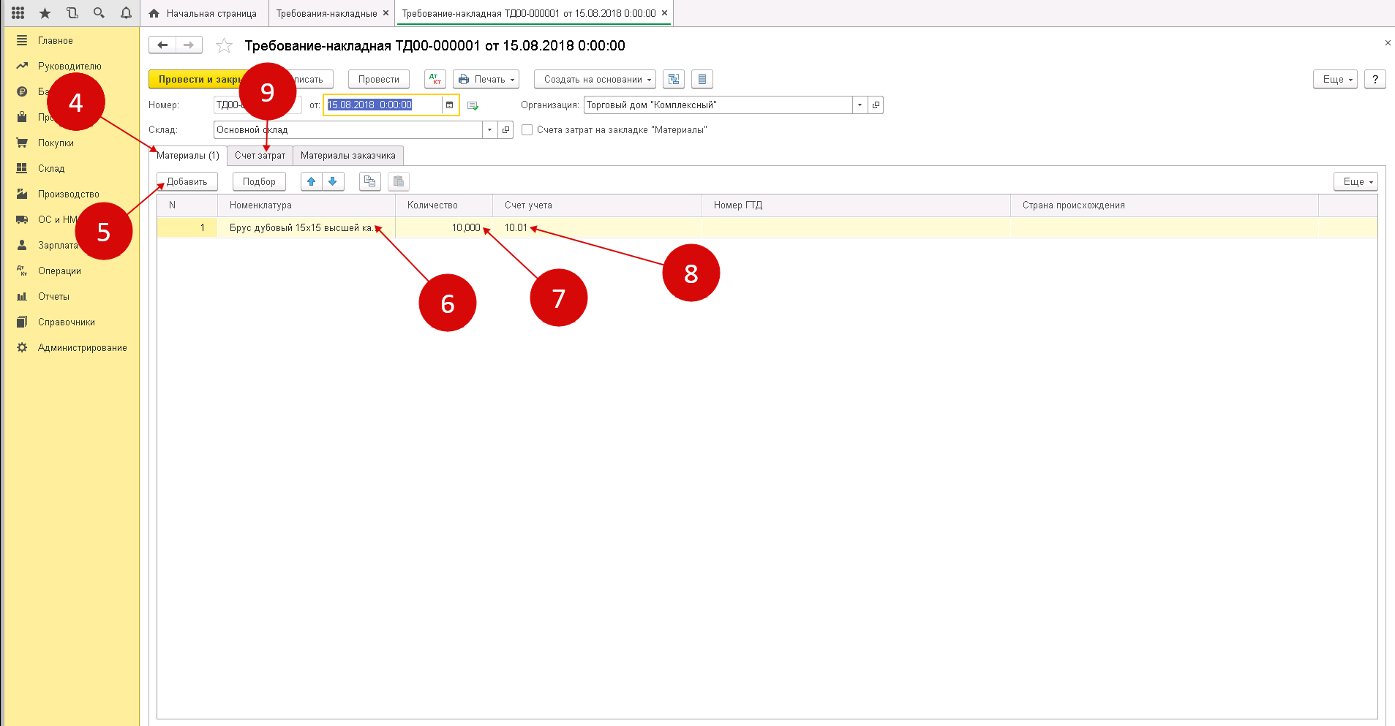
Task: Open the top toolbar Еще menu
Action: [1335, 79]
